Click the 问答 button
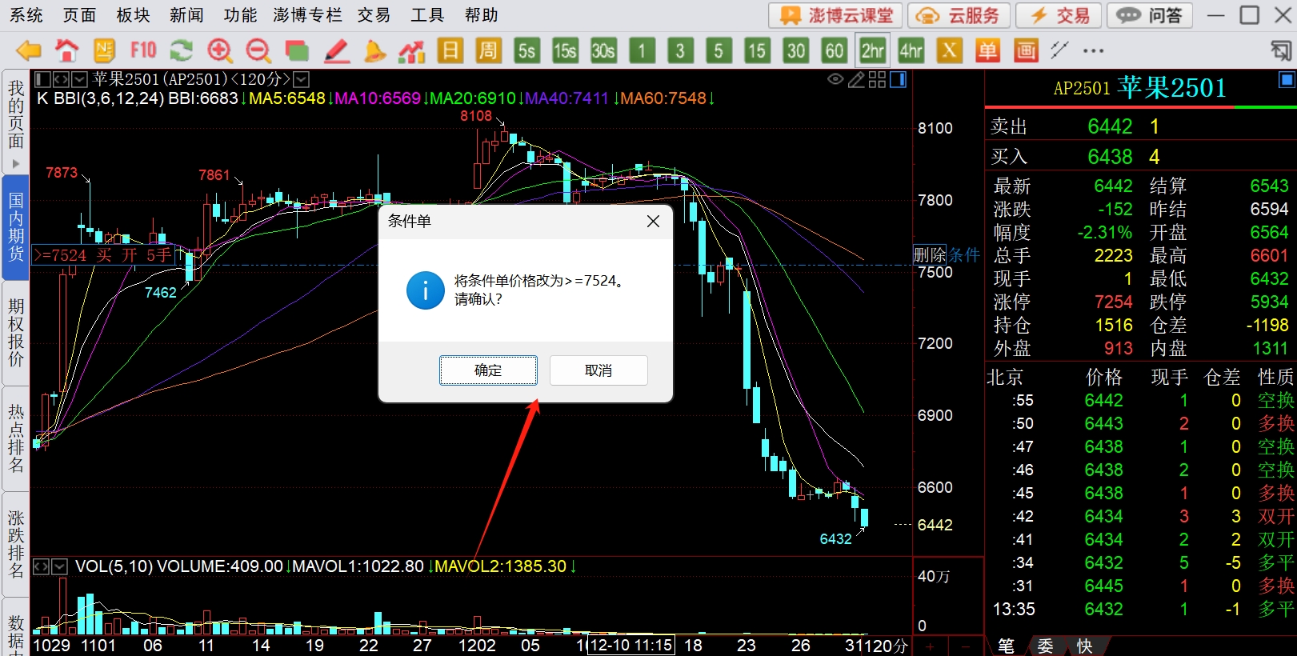1297x656 pixels. point(1150,15)
